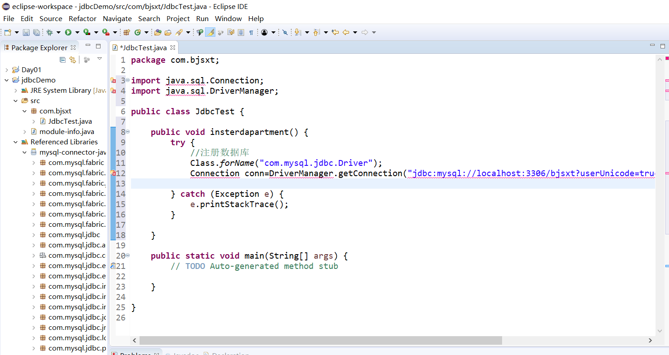Open the Debug configurations dropdown arrow
Viewport: 669px width, 355px height.
[x=59, y=32]
